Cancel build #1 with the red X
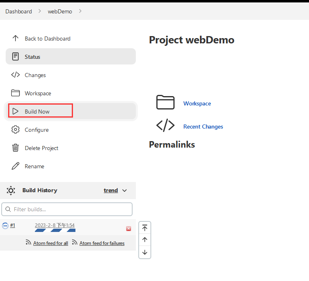Image resolution: width=309 pixels, height=281 pixels. click(x=129, y=229)
